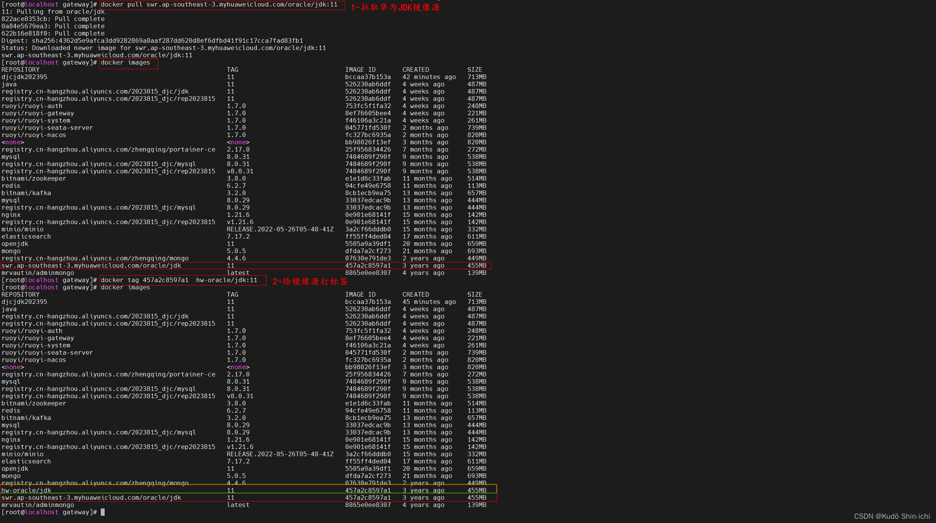Screen dimensions: 936x523
Task: Click 713MB size beside '42 minutes ago'
Action: coord(477,77)
